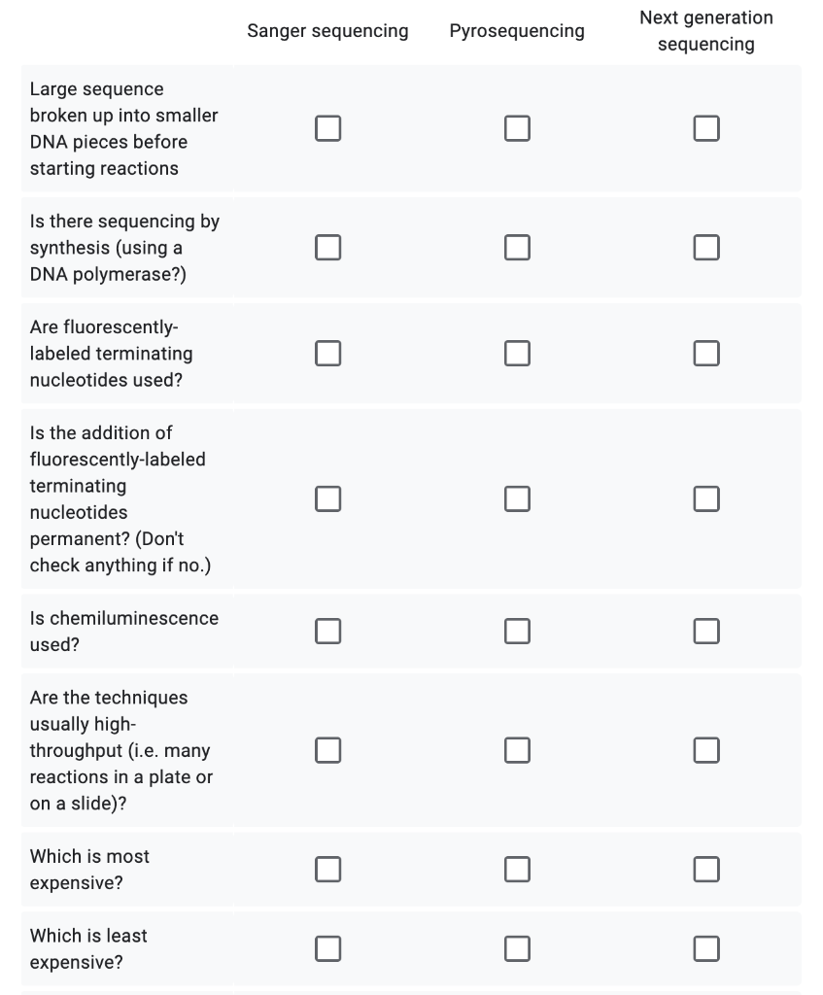
Task: Check Pyrosequencing for chemiluminescence used
Action: click(x=517, y=632)
